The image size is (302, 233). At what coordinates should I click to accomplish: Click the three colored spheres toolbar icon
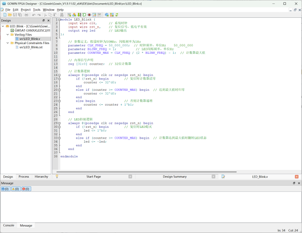74,15
